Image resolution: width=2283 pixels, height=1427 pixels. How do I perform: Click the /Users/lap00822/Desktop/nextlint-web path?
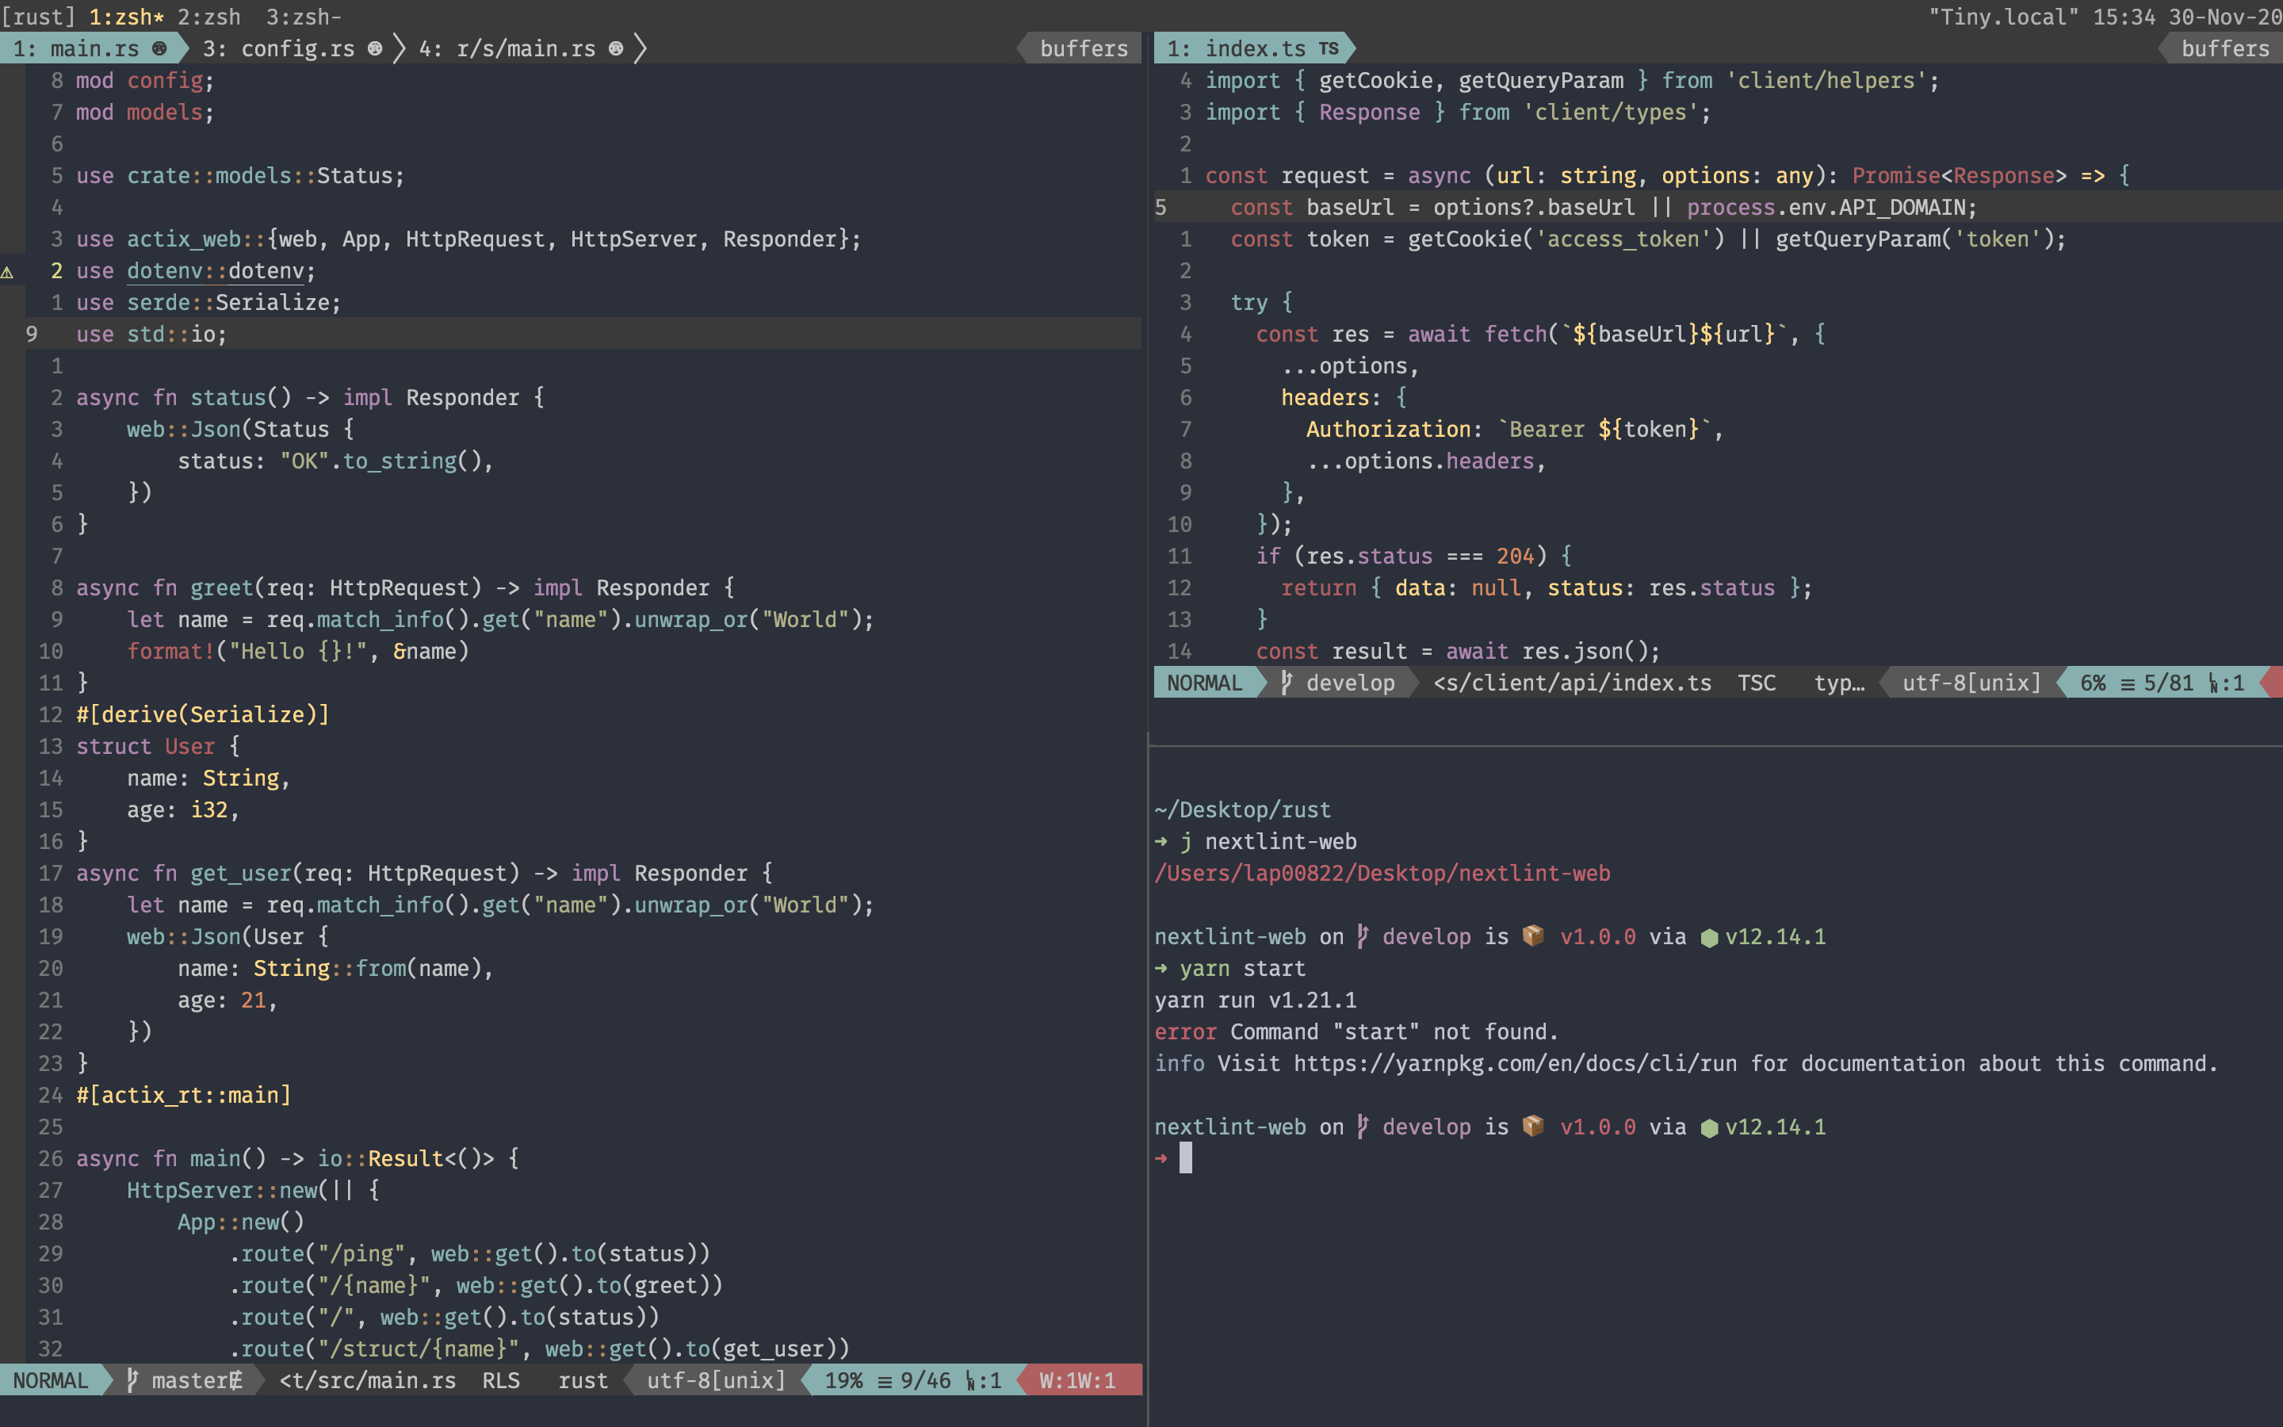pyautogui.click(x=1382, y=873)
